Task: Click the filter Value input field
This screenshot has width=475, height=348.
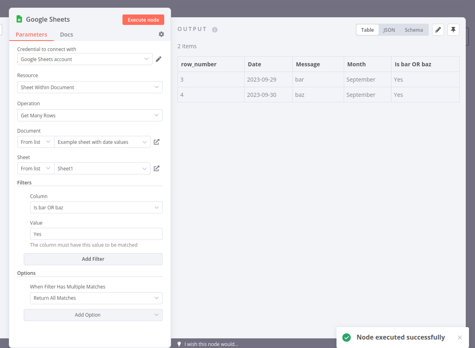Action: 96,234
